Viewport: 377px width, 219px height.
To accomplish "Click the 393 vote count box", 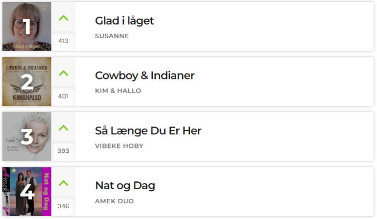I will click(x=63, y=151).
